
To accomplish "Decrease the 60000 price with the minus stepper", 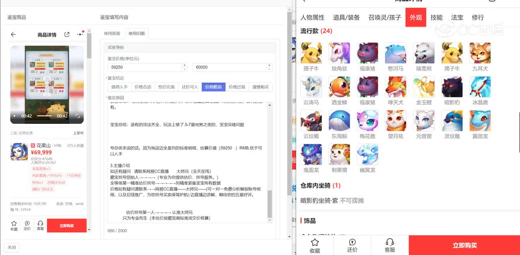I will [x=269, y=69].
